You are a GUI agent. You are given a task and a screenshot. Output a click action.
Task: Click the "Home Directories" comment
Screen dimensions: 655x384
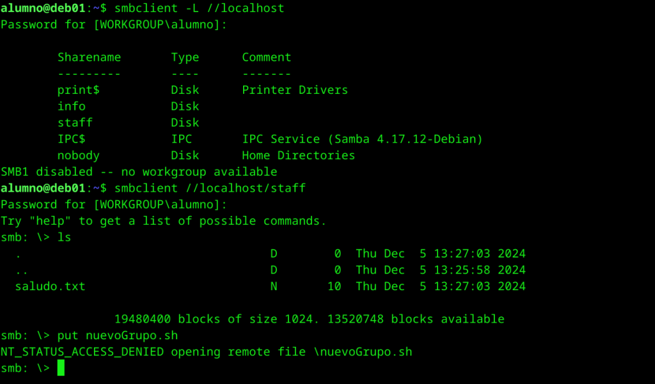(x=298, y=155)
